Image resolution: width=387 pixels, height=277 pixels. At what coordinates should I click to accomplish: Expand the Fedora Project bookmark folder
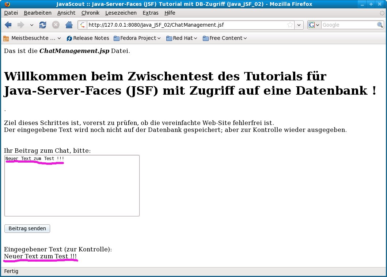click(x=137, y=38)
